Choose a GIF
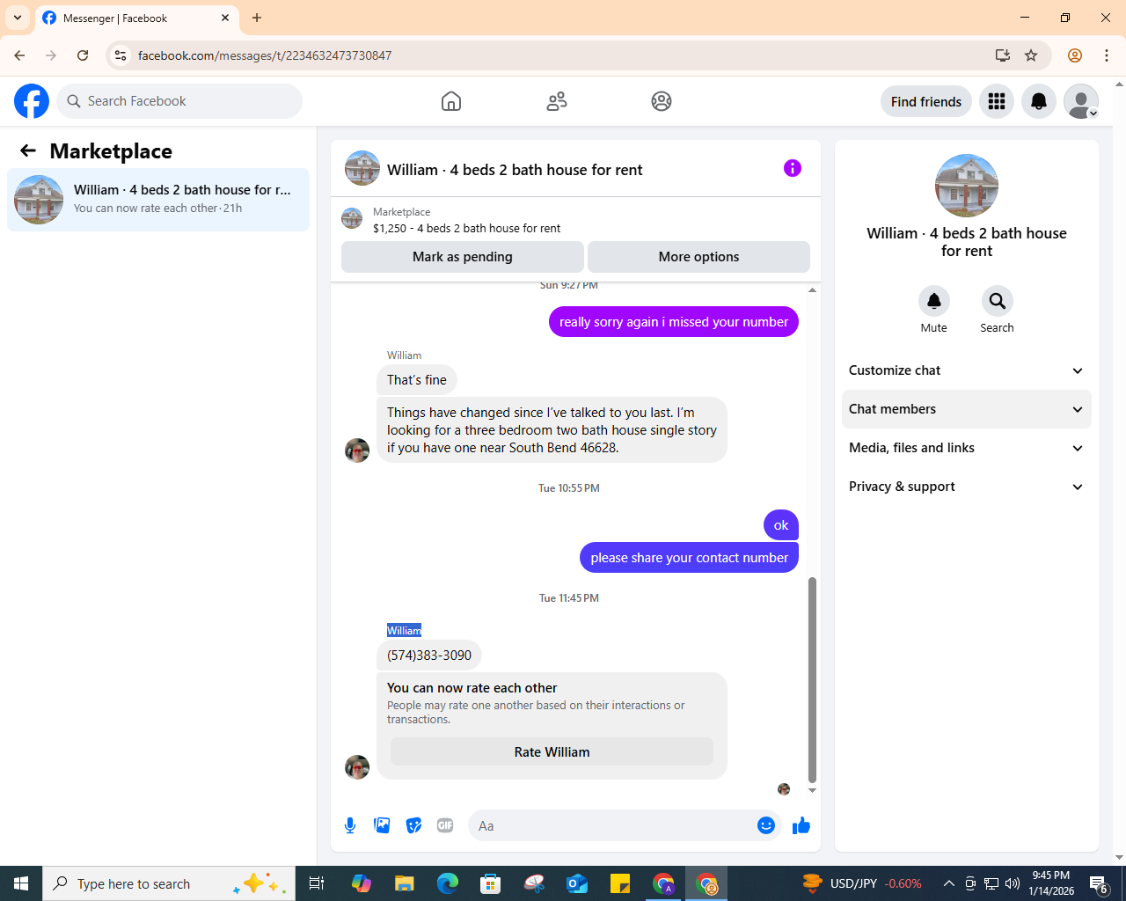1126x901 pixels. pyautogui.click(x=445, y=825)
